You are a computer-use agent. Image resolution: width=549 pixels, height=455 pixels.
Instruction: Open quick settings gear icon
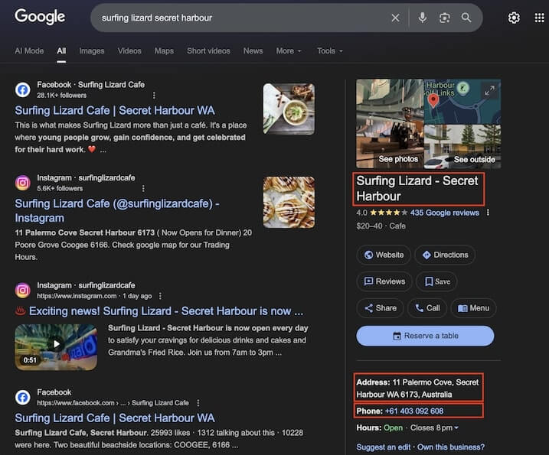514,18
